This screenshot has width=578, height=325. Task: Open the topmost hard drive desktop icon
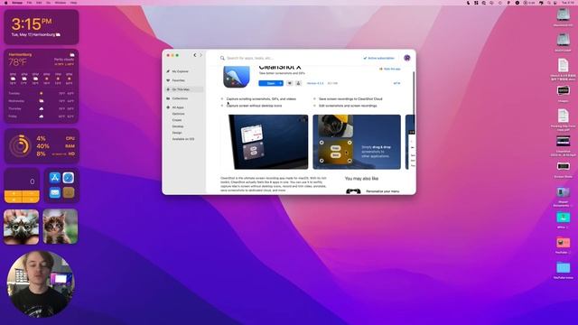563,14
